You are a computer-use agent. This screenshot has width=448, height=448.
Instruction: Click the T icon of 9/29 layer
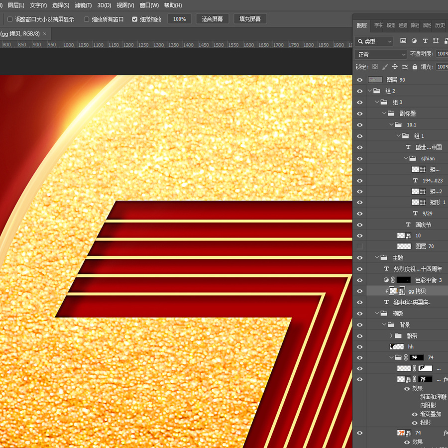tap(415, 214)
